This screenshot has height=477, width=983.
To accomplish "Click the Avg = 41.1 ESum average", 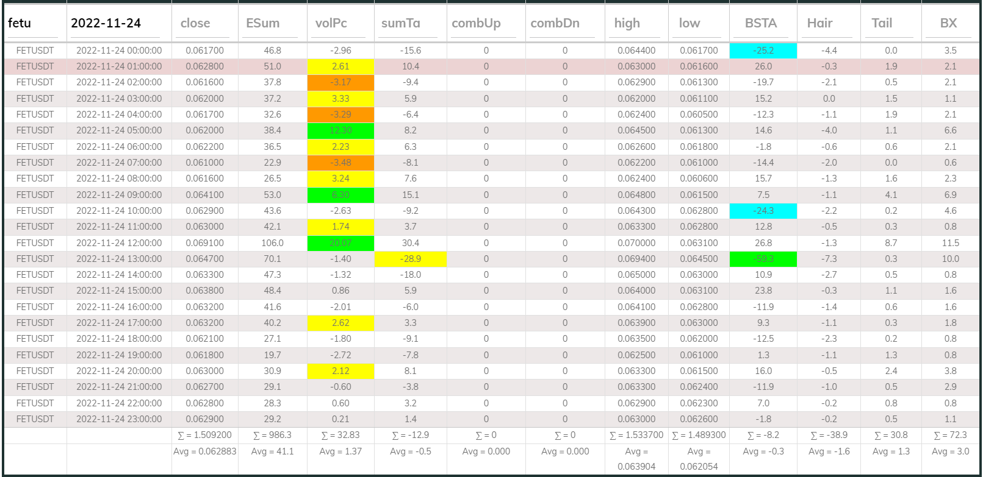I will (x=272, y=451).
